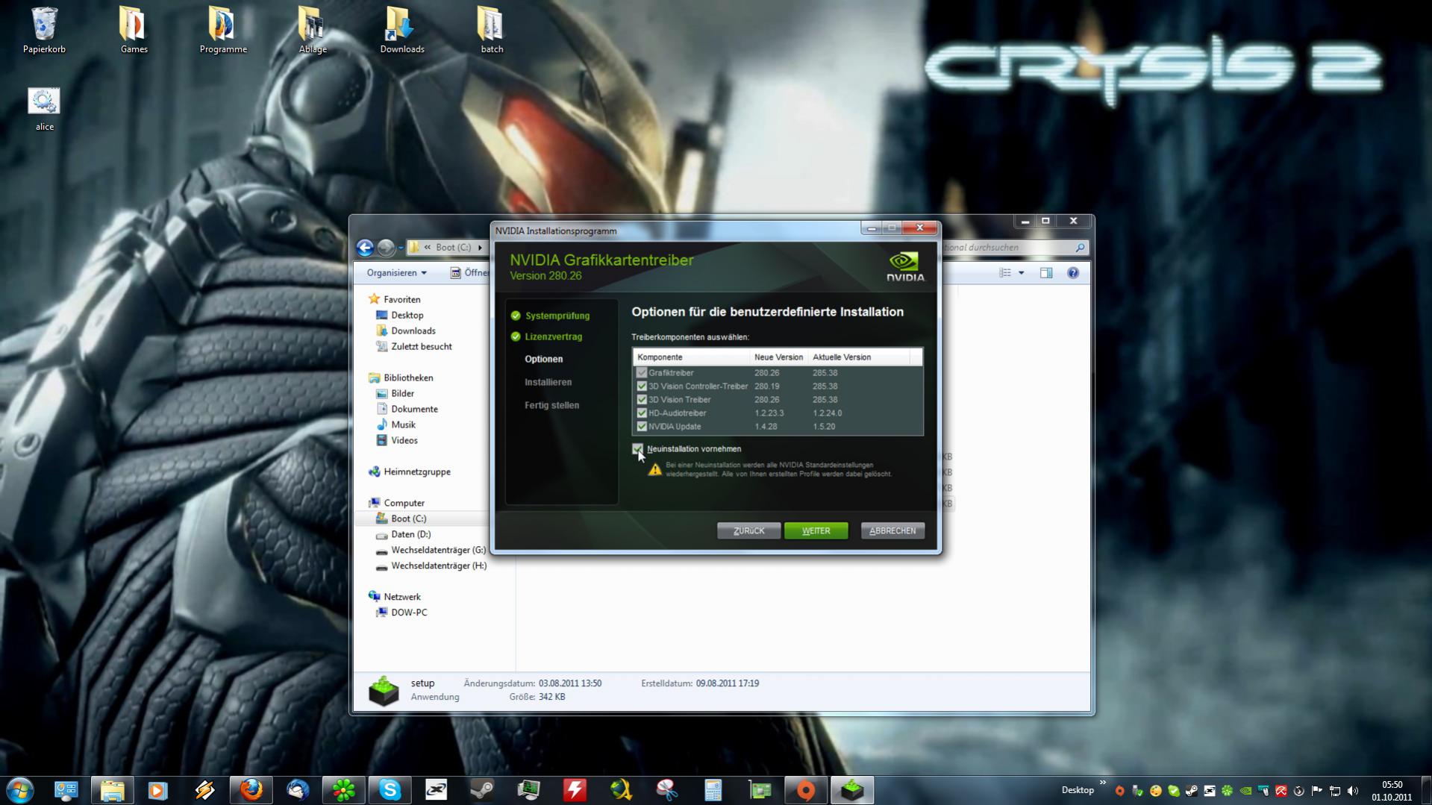This screenshot has height=805, width=1432.
Task: Open Thunderbird mail from the taskbar
Action: pyautogui.click(x=297, y=789)
